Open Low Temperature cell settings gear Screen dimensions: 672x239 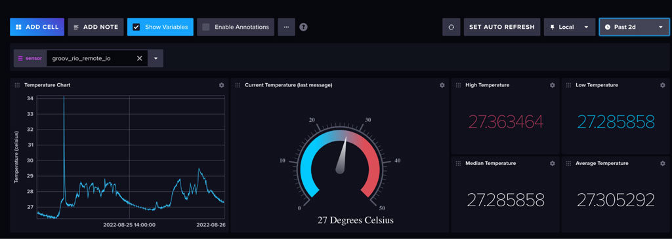[663, 85]
